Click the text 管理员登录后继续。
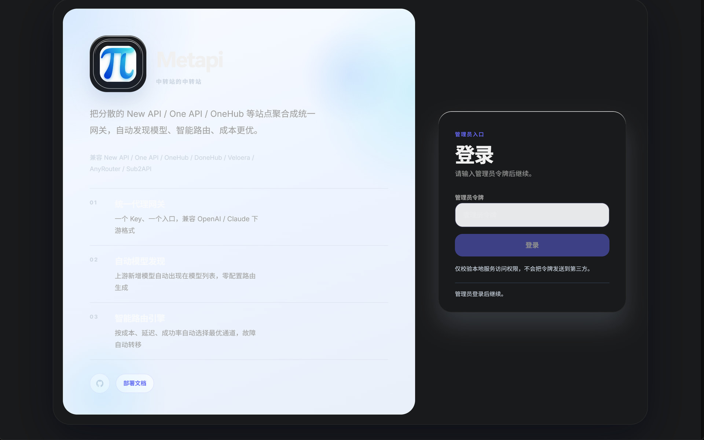The image size is (704, 440). click(x=480, y=294)
